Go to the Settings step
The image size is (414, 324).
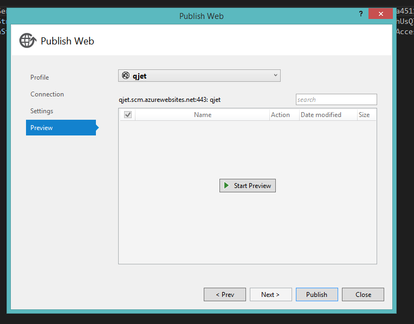pos(42,111)
